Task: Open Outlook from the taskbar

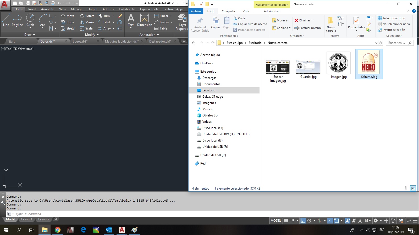Action: [x=109, y=230]
